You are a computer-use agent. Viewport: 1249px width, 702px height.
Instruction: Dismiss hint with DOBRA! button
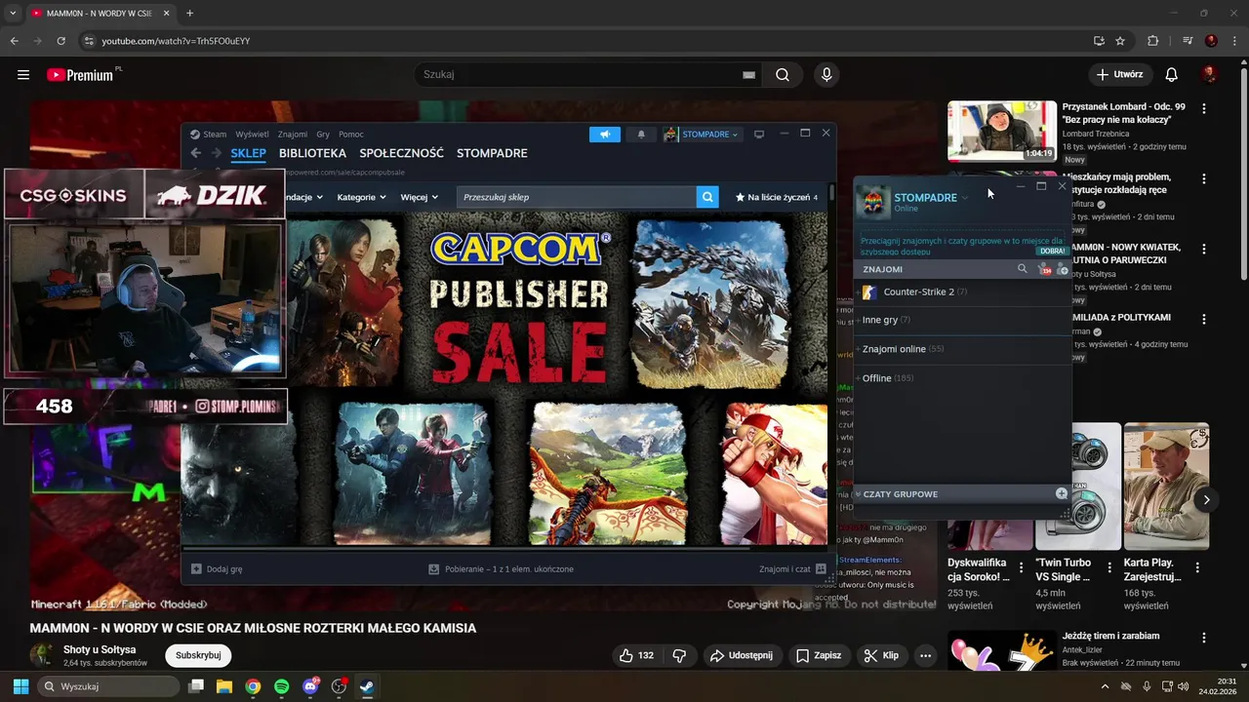point(1052,251)
